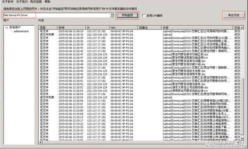Screen dimensions: 248x149
Task: Sort by the MAC column header
Action: pyautogui.click(x=123, y=27)
